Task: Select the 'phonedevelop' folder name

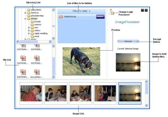Action: coord(37,16)
